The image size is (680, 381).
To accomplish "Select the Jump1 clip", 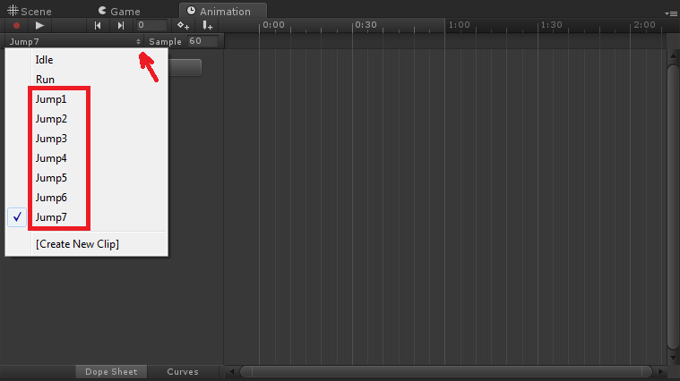I will (x=86, y=99).
